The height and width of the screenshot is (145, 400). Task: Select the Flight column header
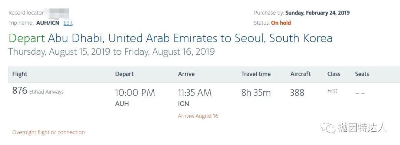20,74
